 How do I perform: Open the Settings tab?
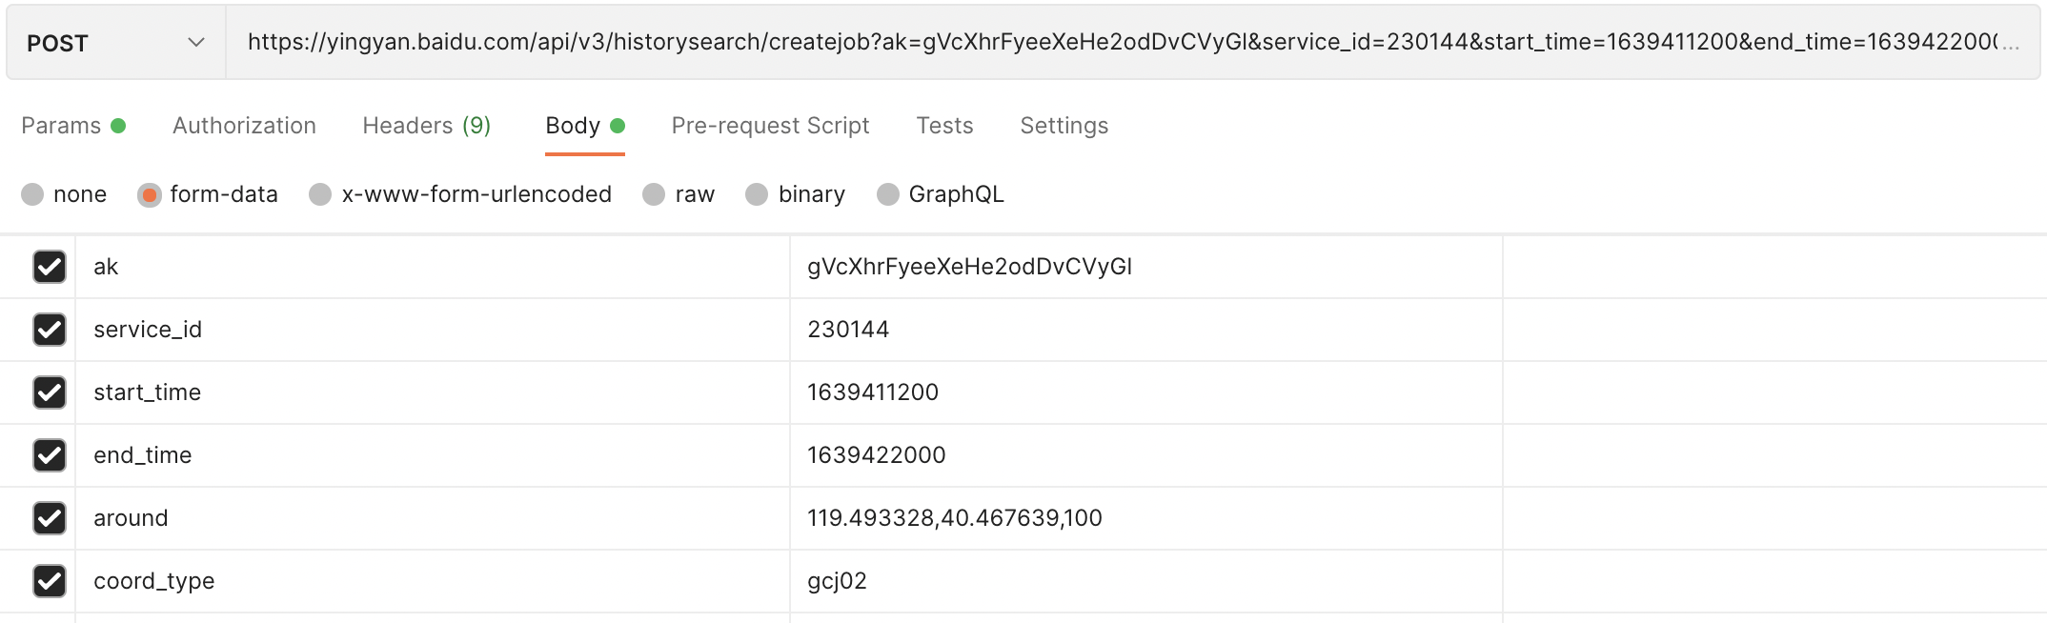pos(1064,126)
